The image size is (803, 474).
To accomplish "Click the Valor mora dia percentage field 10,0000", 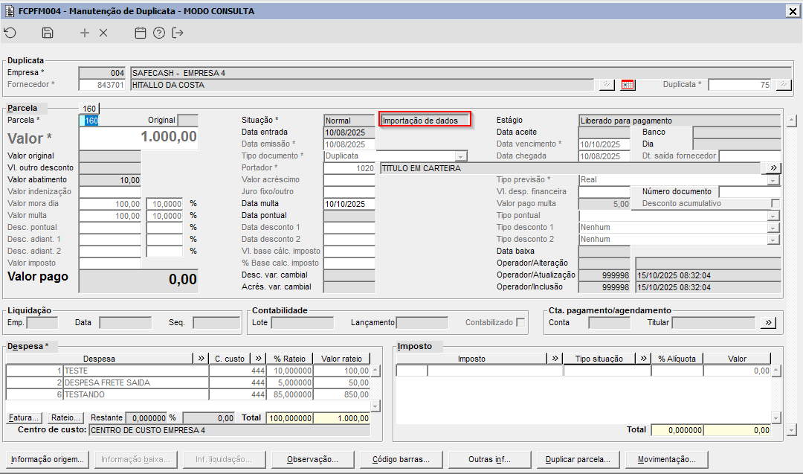I will [164, 203].
